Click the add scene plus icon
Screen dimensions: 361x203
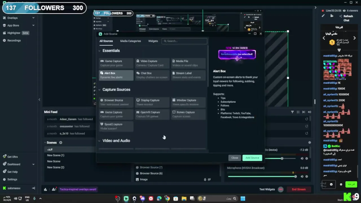coord(61,143)
